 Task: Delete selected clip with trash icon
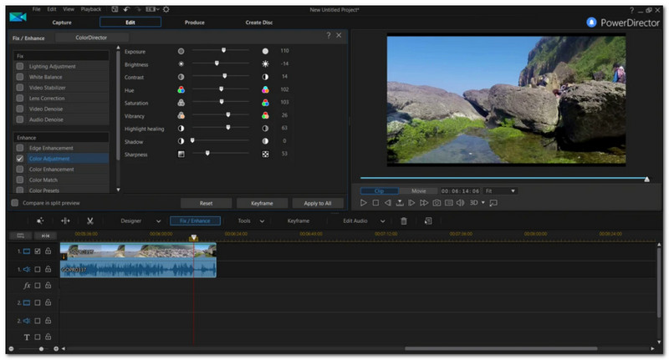(x=404, y=221)
